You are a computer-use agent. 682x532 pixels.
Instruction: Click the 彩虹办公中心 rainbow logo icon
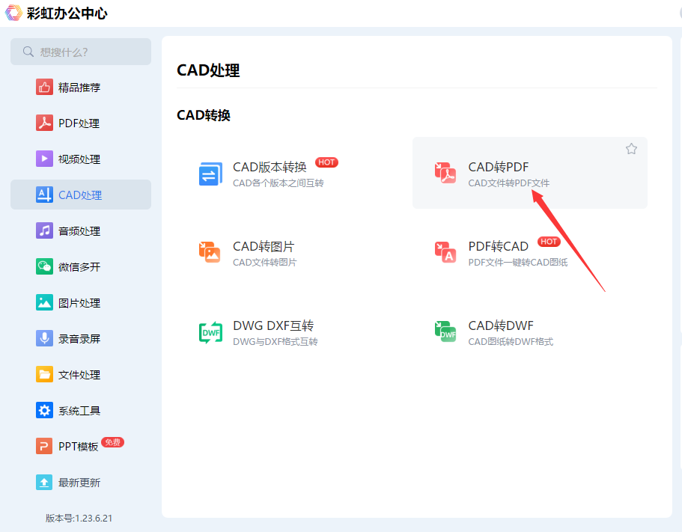[x=13, y=13]
